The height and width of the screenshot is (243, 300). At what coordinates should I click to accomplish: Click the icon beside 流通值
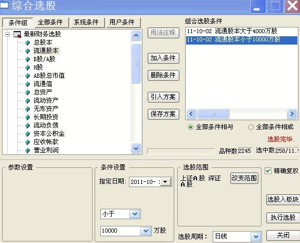[x=28, y=84]
